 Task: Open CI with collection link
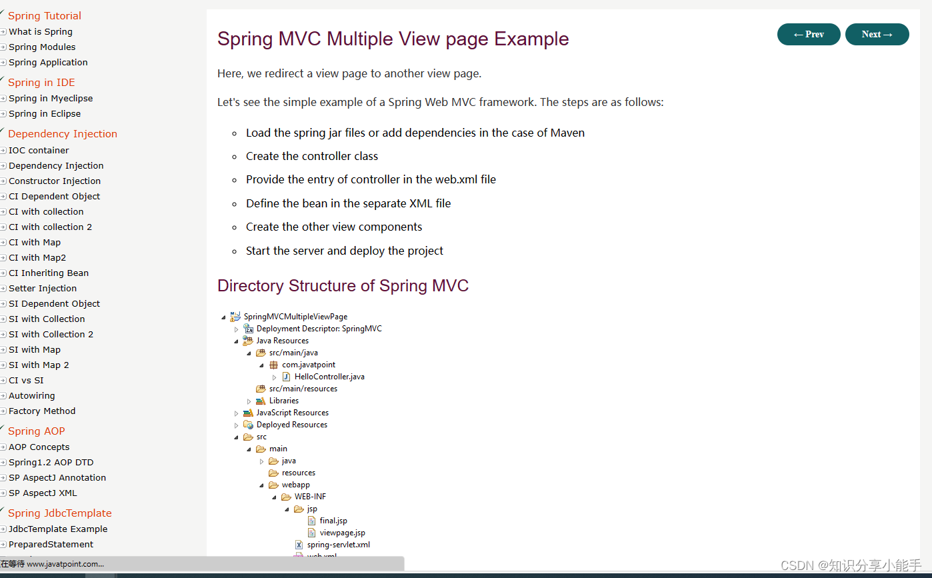46,211
